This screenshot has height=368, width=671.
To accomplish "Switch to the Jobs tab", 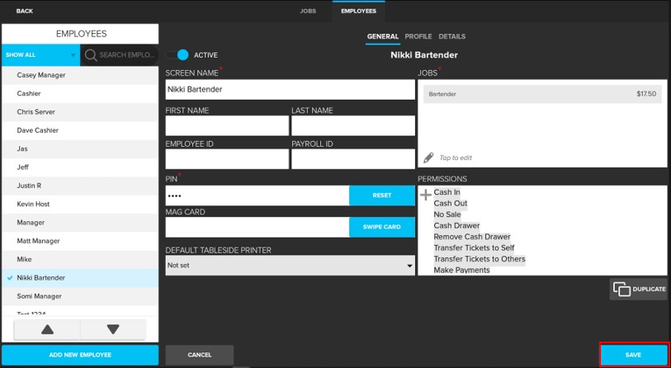I will pyautogui.click(x=308, y=11).
